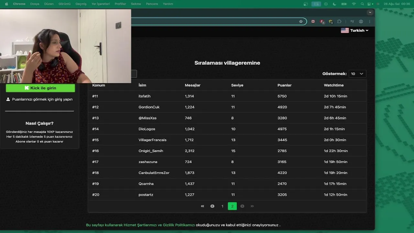The image size is (414, 233).
Task: Open the Sekme menu
Action: [136, 4]
